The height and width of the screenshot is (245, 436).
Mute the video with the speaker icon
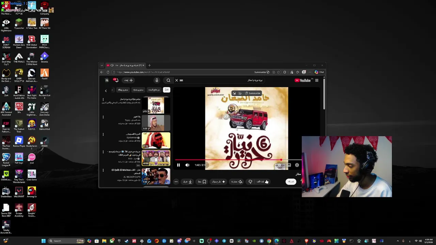187,165
